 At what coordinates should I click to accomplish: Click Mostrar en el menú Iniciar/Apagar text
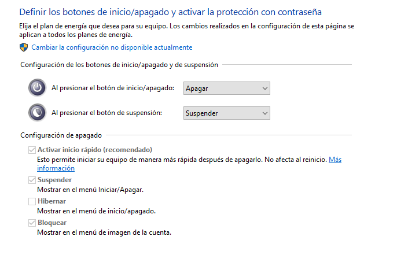[90, 190]
